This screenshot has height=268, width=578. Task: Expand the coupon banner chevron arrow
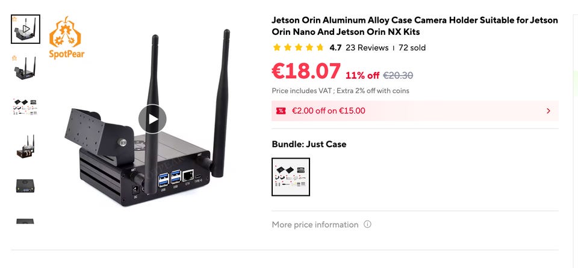pos(548,111)
